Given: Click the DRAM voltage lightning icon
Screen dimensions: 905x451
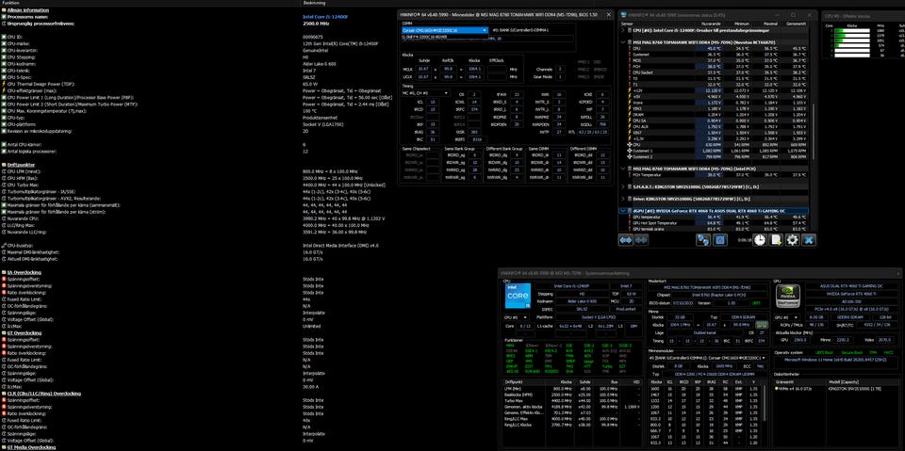Looking at the screenshot, I should tap(629, 115).
